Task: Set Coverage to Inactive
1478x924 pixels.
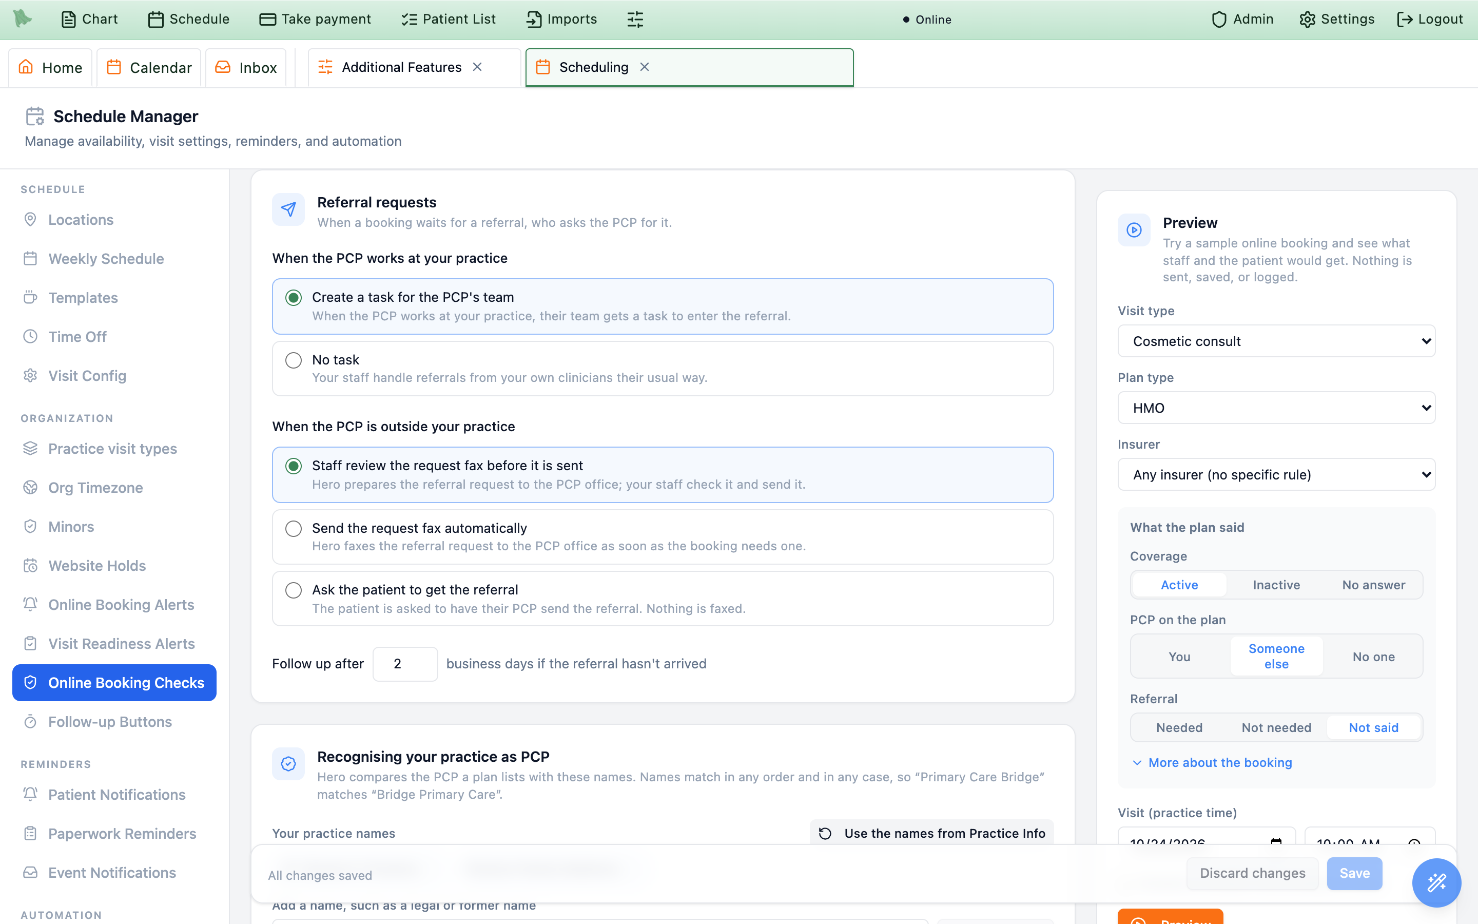Action: tap(1276, 585)
